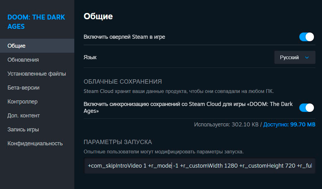Click the Используется: 302.10 KB text
Viewport: 322px width, 189px height.
point(226,125)
